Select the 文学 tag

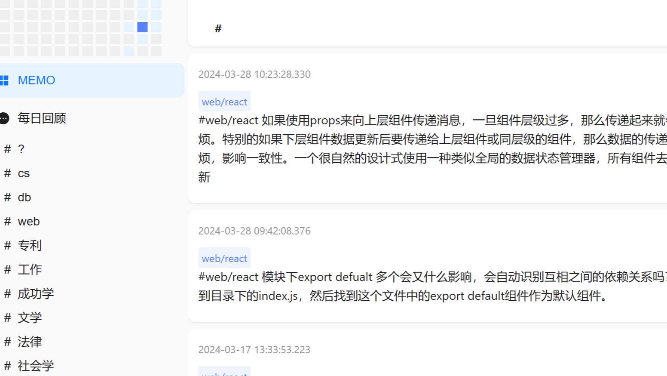tap(30, 318)
